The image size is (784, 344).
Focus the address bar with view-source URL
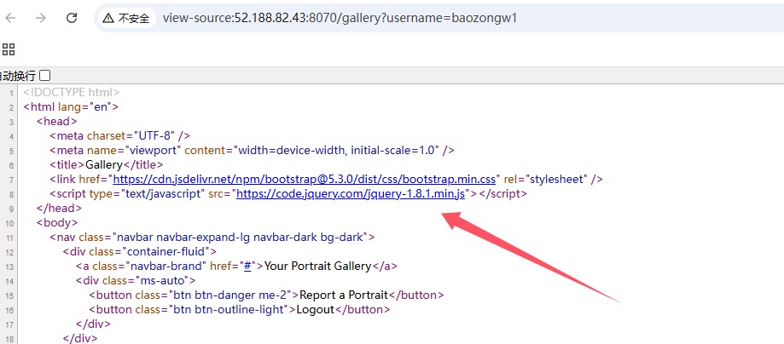coord(341,18)
